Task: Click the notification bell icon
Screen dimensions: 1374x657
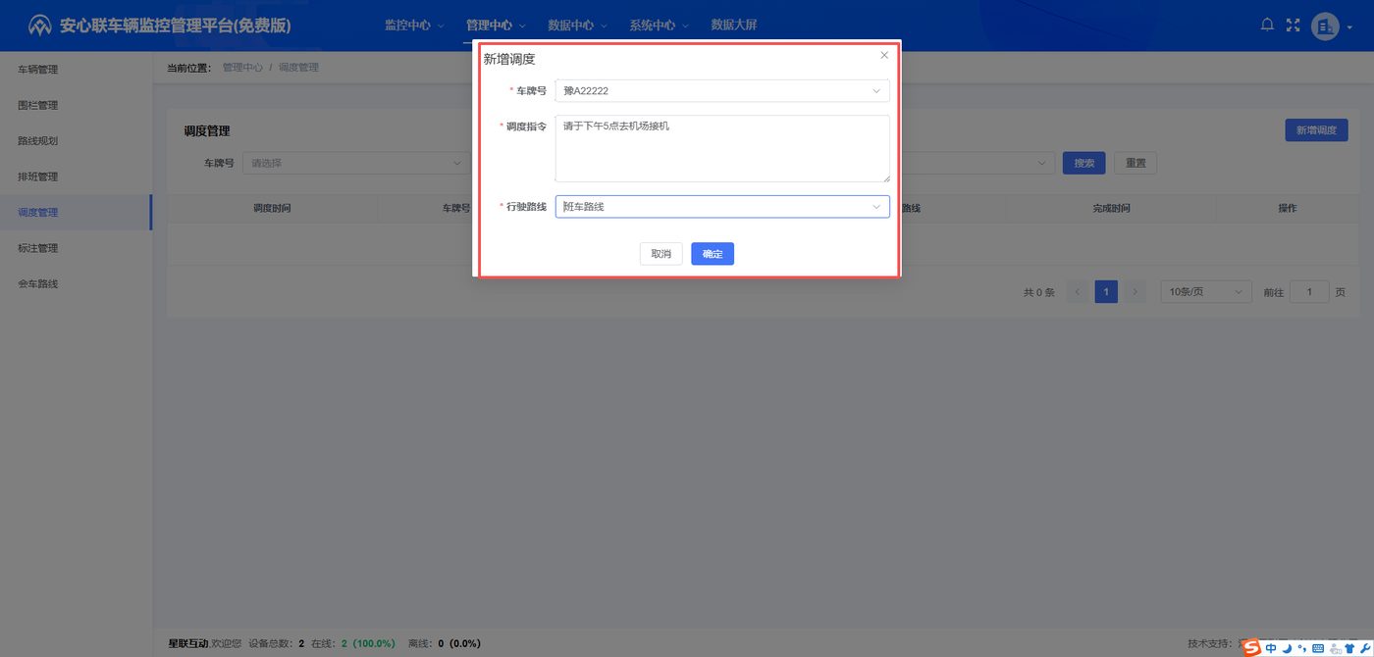Action: tap(1267, 25)
